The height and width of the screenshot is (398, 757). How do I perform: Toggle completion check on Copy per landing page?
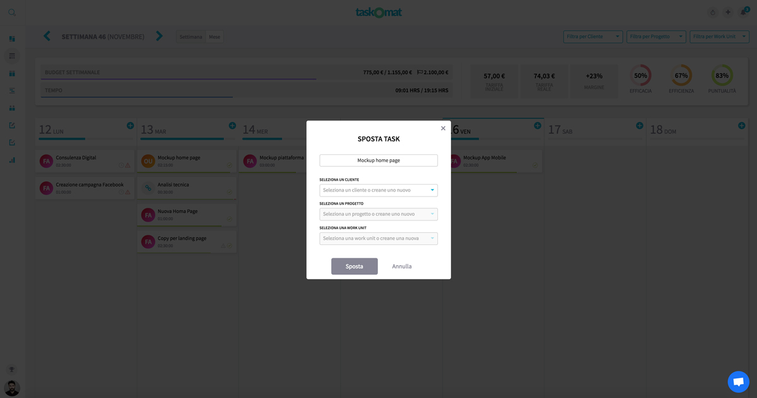230,246
